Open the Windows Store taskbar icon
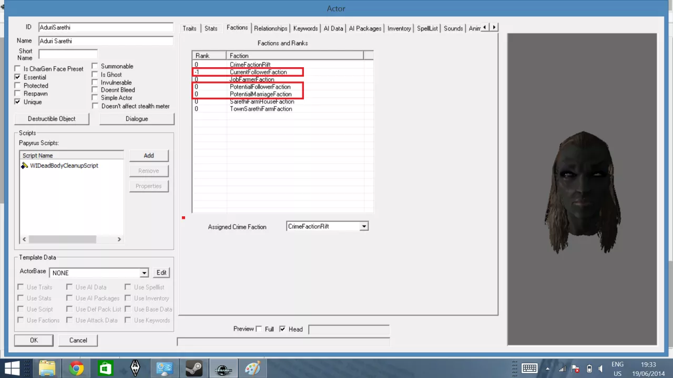 [x=106, y=369]
